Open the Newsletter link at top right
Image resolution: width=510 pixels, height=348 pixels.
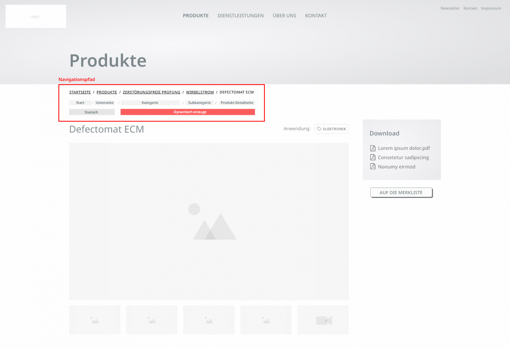pos(450,8)
